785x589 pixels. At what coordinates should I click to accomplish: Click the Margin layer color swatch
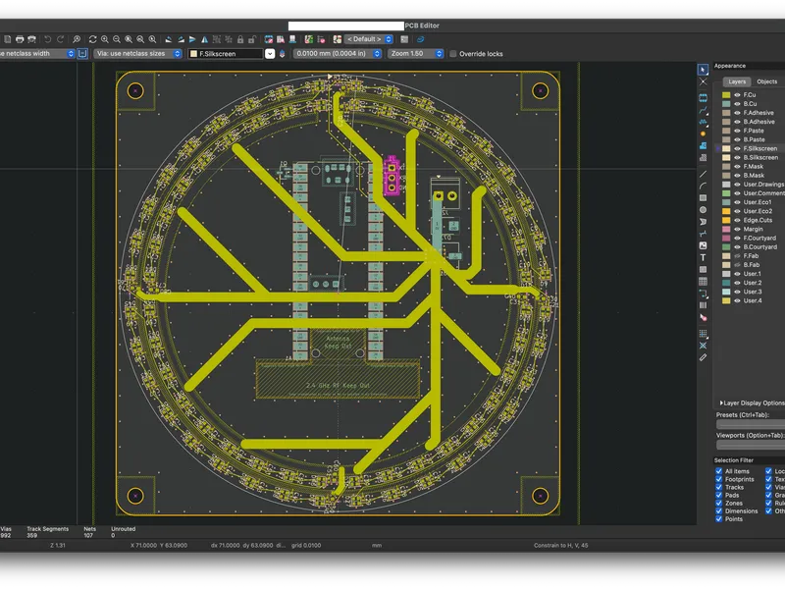[x=726, y=229]
